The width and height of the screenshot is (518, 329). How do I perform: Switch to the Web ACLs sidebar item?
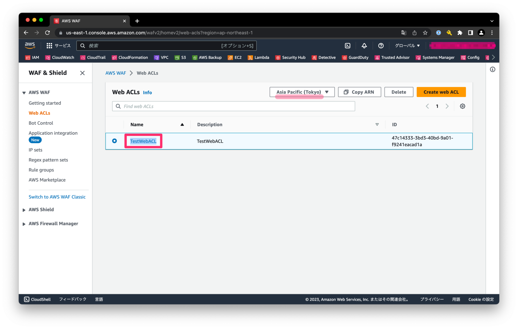(x=39, y=113)
